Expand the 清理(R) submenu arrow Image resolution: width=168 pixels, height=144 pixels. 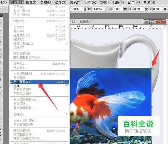(x=67, y=114)
